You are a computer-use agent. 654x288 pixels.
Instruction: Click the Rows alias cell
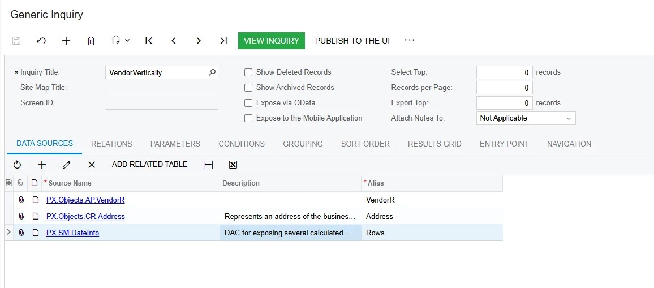click(x=432, y=233)
